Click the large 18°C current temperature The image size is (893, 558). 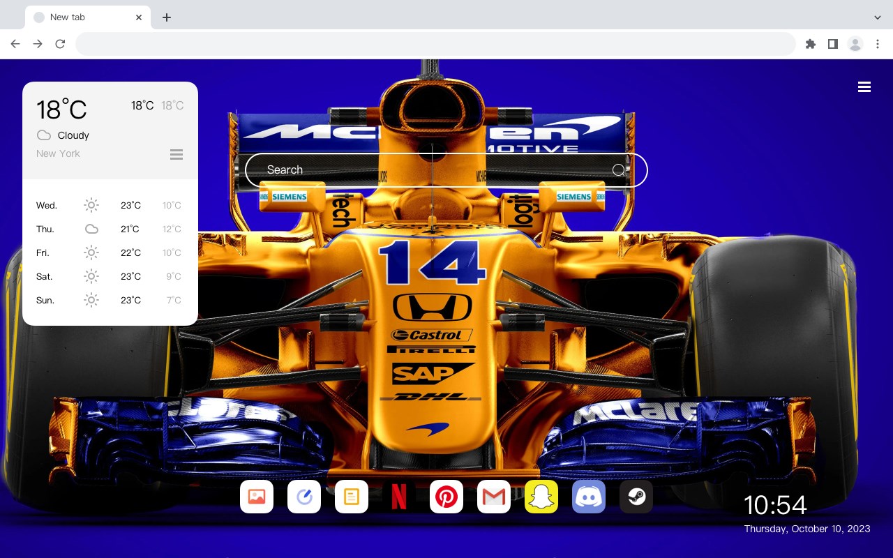61,109
